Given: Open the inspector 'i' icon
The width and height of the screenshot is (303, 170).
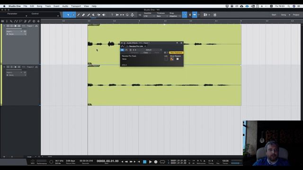Looking at the screenshot, I should (x=7, y=21).
